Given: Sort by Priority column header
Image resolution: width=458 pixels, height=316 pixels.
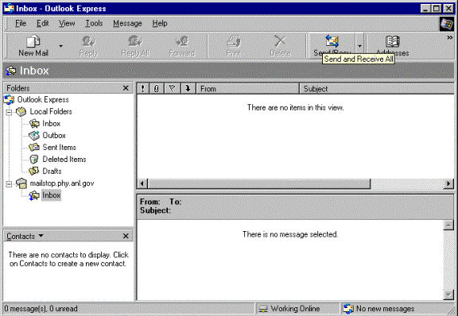Looking at the screenshot, I should (x=143, y=88).
